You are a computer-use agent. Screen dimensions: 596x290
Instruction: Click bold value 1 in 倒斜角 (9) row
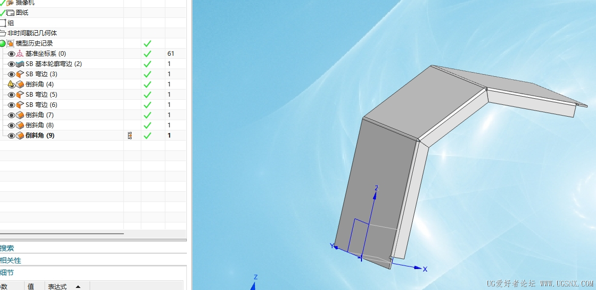[x=169, y=136]
